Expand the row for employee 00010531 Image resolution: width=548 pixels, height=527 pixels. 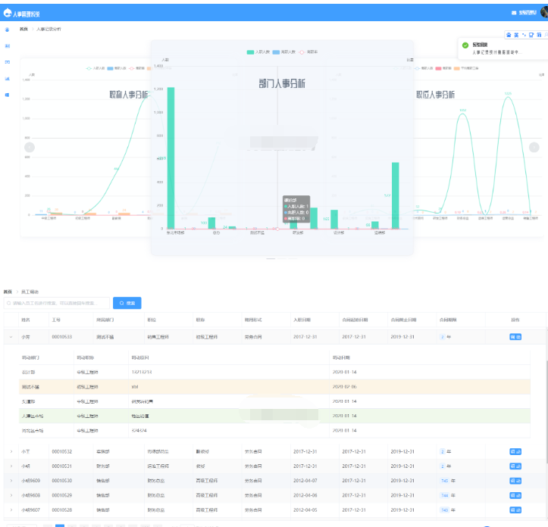tap(11, 466)
